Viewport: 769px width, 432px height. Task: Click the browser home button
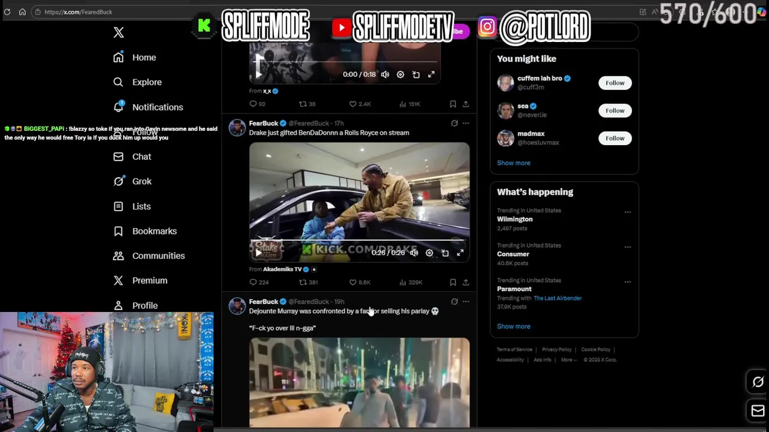tap(22, 11)
